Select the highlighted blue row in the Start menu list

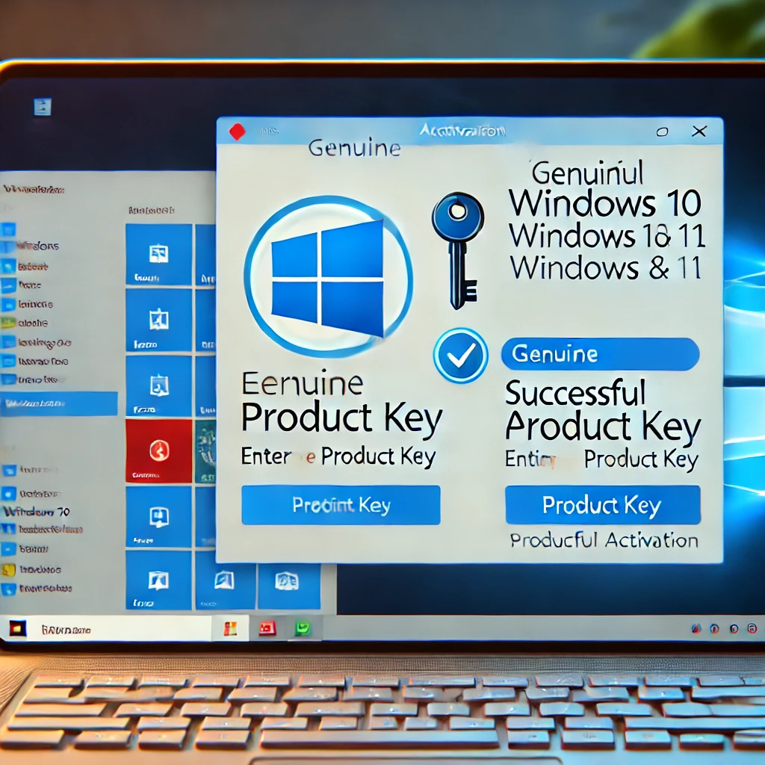coord(58,403)
